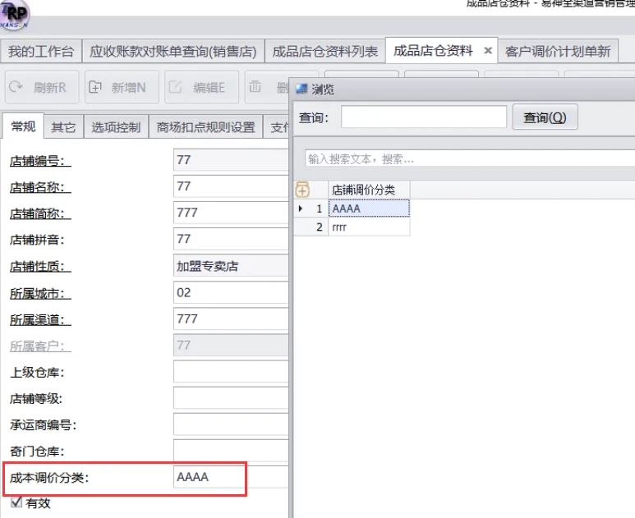Click the 成本调价分类 input field

click(209, 477)
